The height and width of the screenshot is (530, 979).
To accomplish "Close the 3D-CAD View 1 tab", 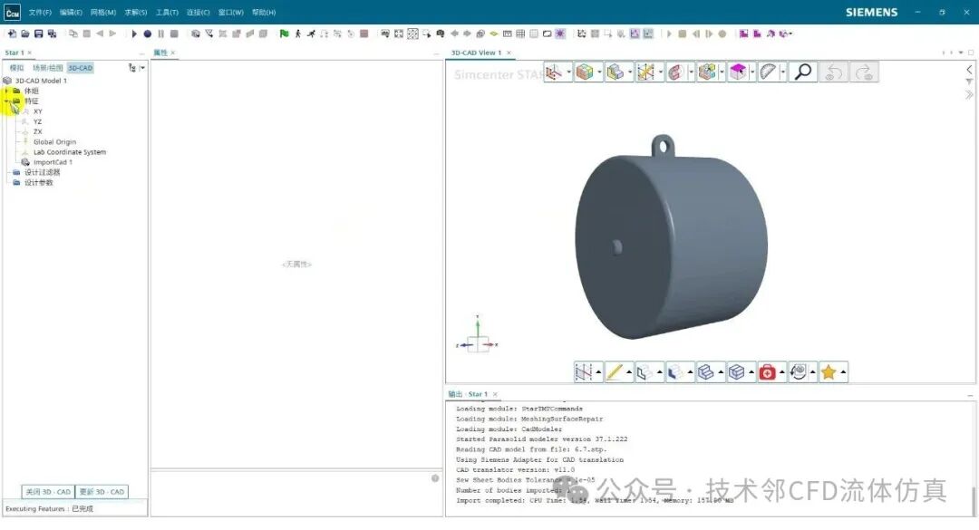I will coord(509,53).
